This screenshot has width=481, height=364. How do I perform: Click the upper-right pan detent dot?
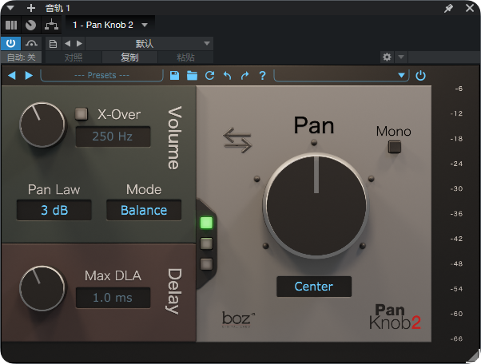372,179
